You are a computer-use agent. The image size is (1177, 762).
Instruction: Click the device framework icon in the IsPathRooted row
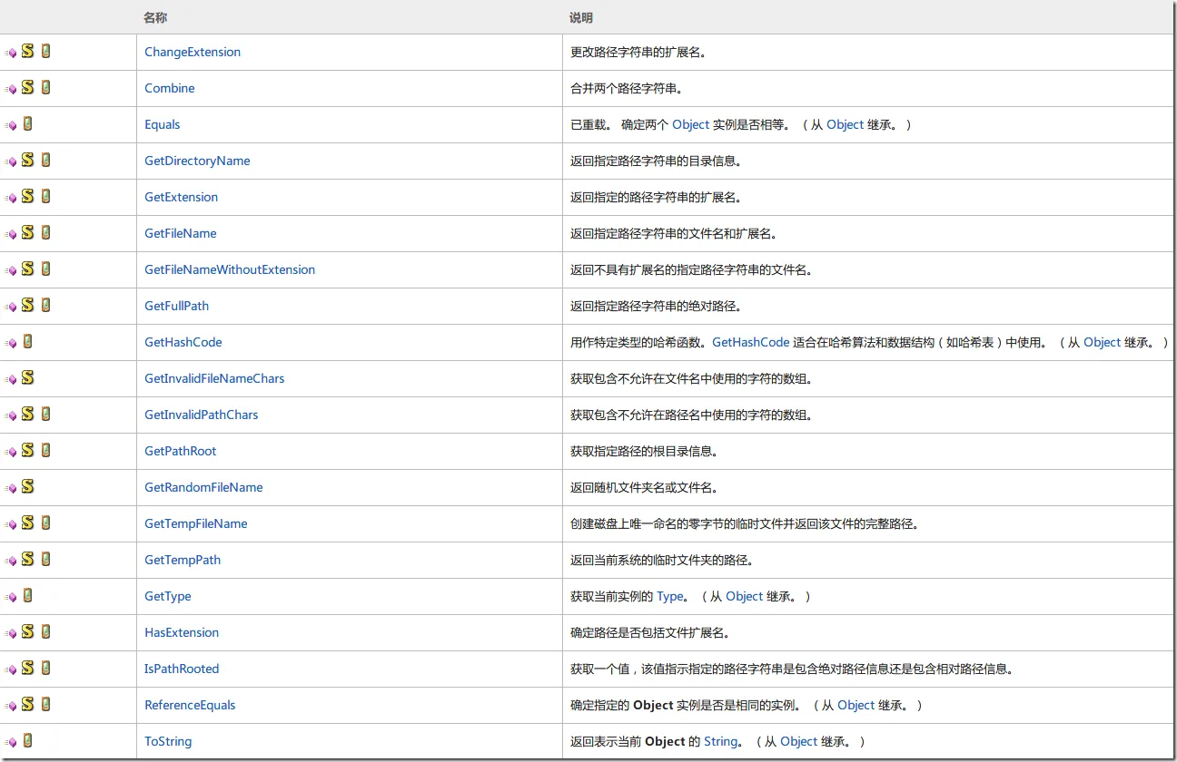[45, 669]
